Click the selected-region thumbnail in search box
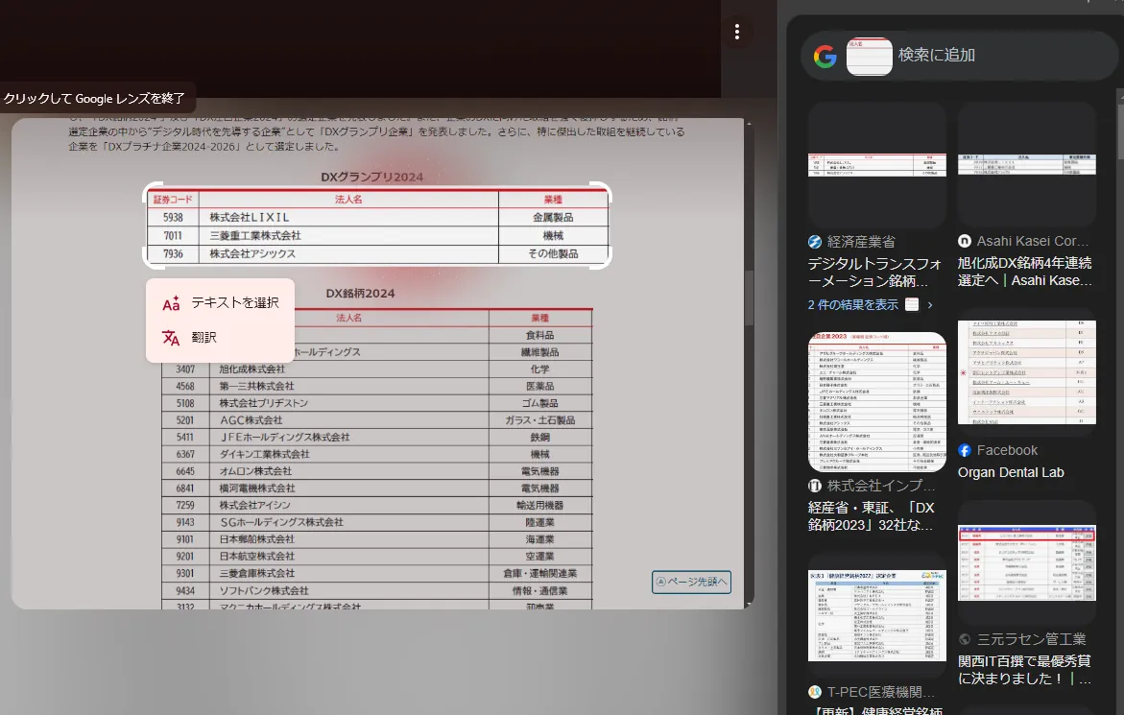1124x715 pixels. pyautogui.click(x=869, y=56)
